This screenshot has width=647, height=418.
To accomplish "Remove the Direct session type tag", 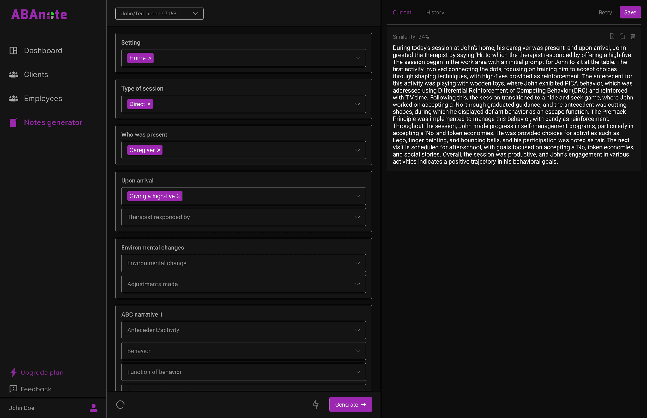I will coord(149,104).
